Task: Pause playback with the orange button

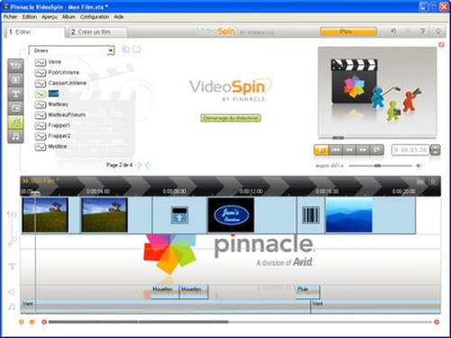Action: click(321, 150)
